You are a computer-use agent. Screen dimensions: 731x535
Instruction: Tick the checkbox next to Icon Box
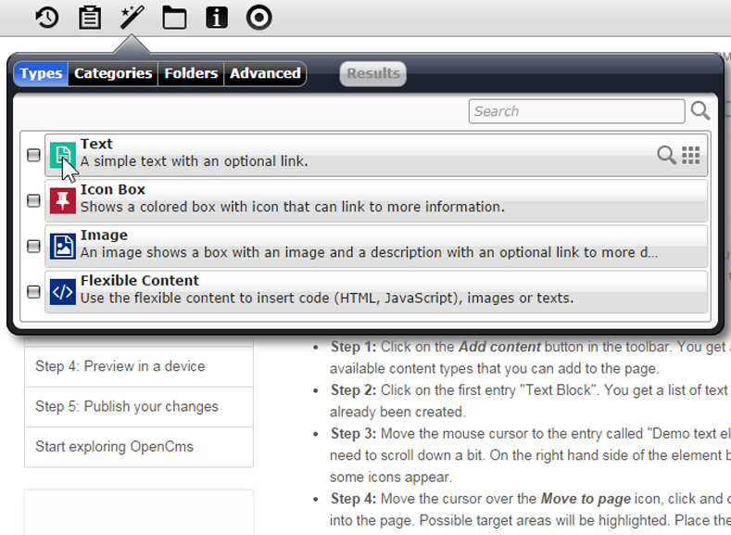click(x=33, y=200)
